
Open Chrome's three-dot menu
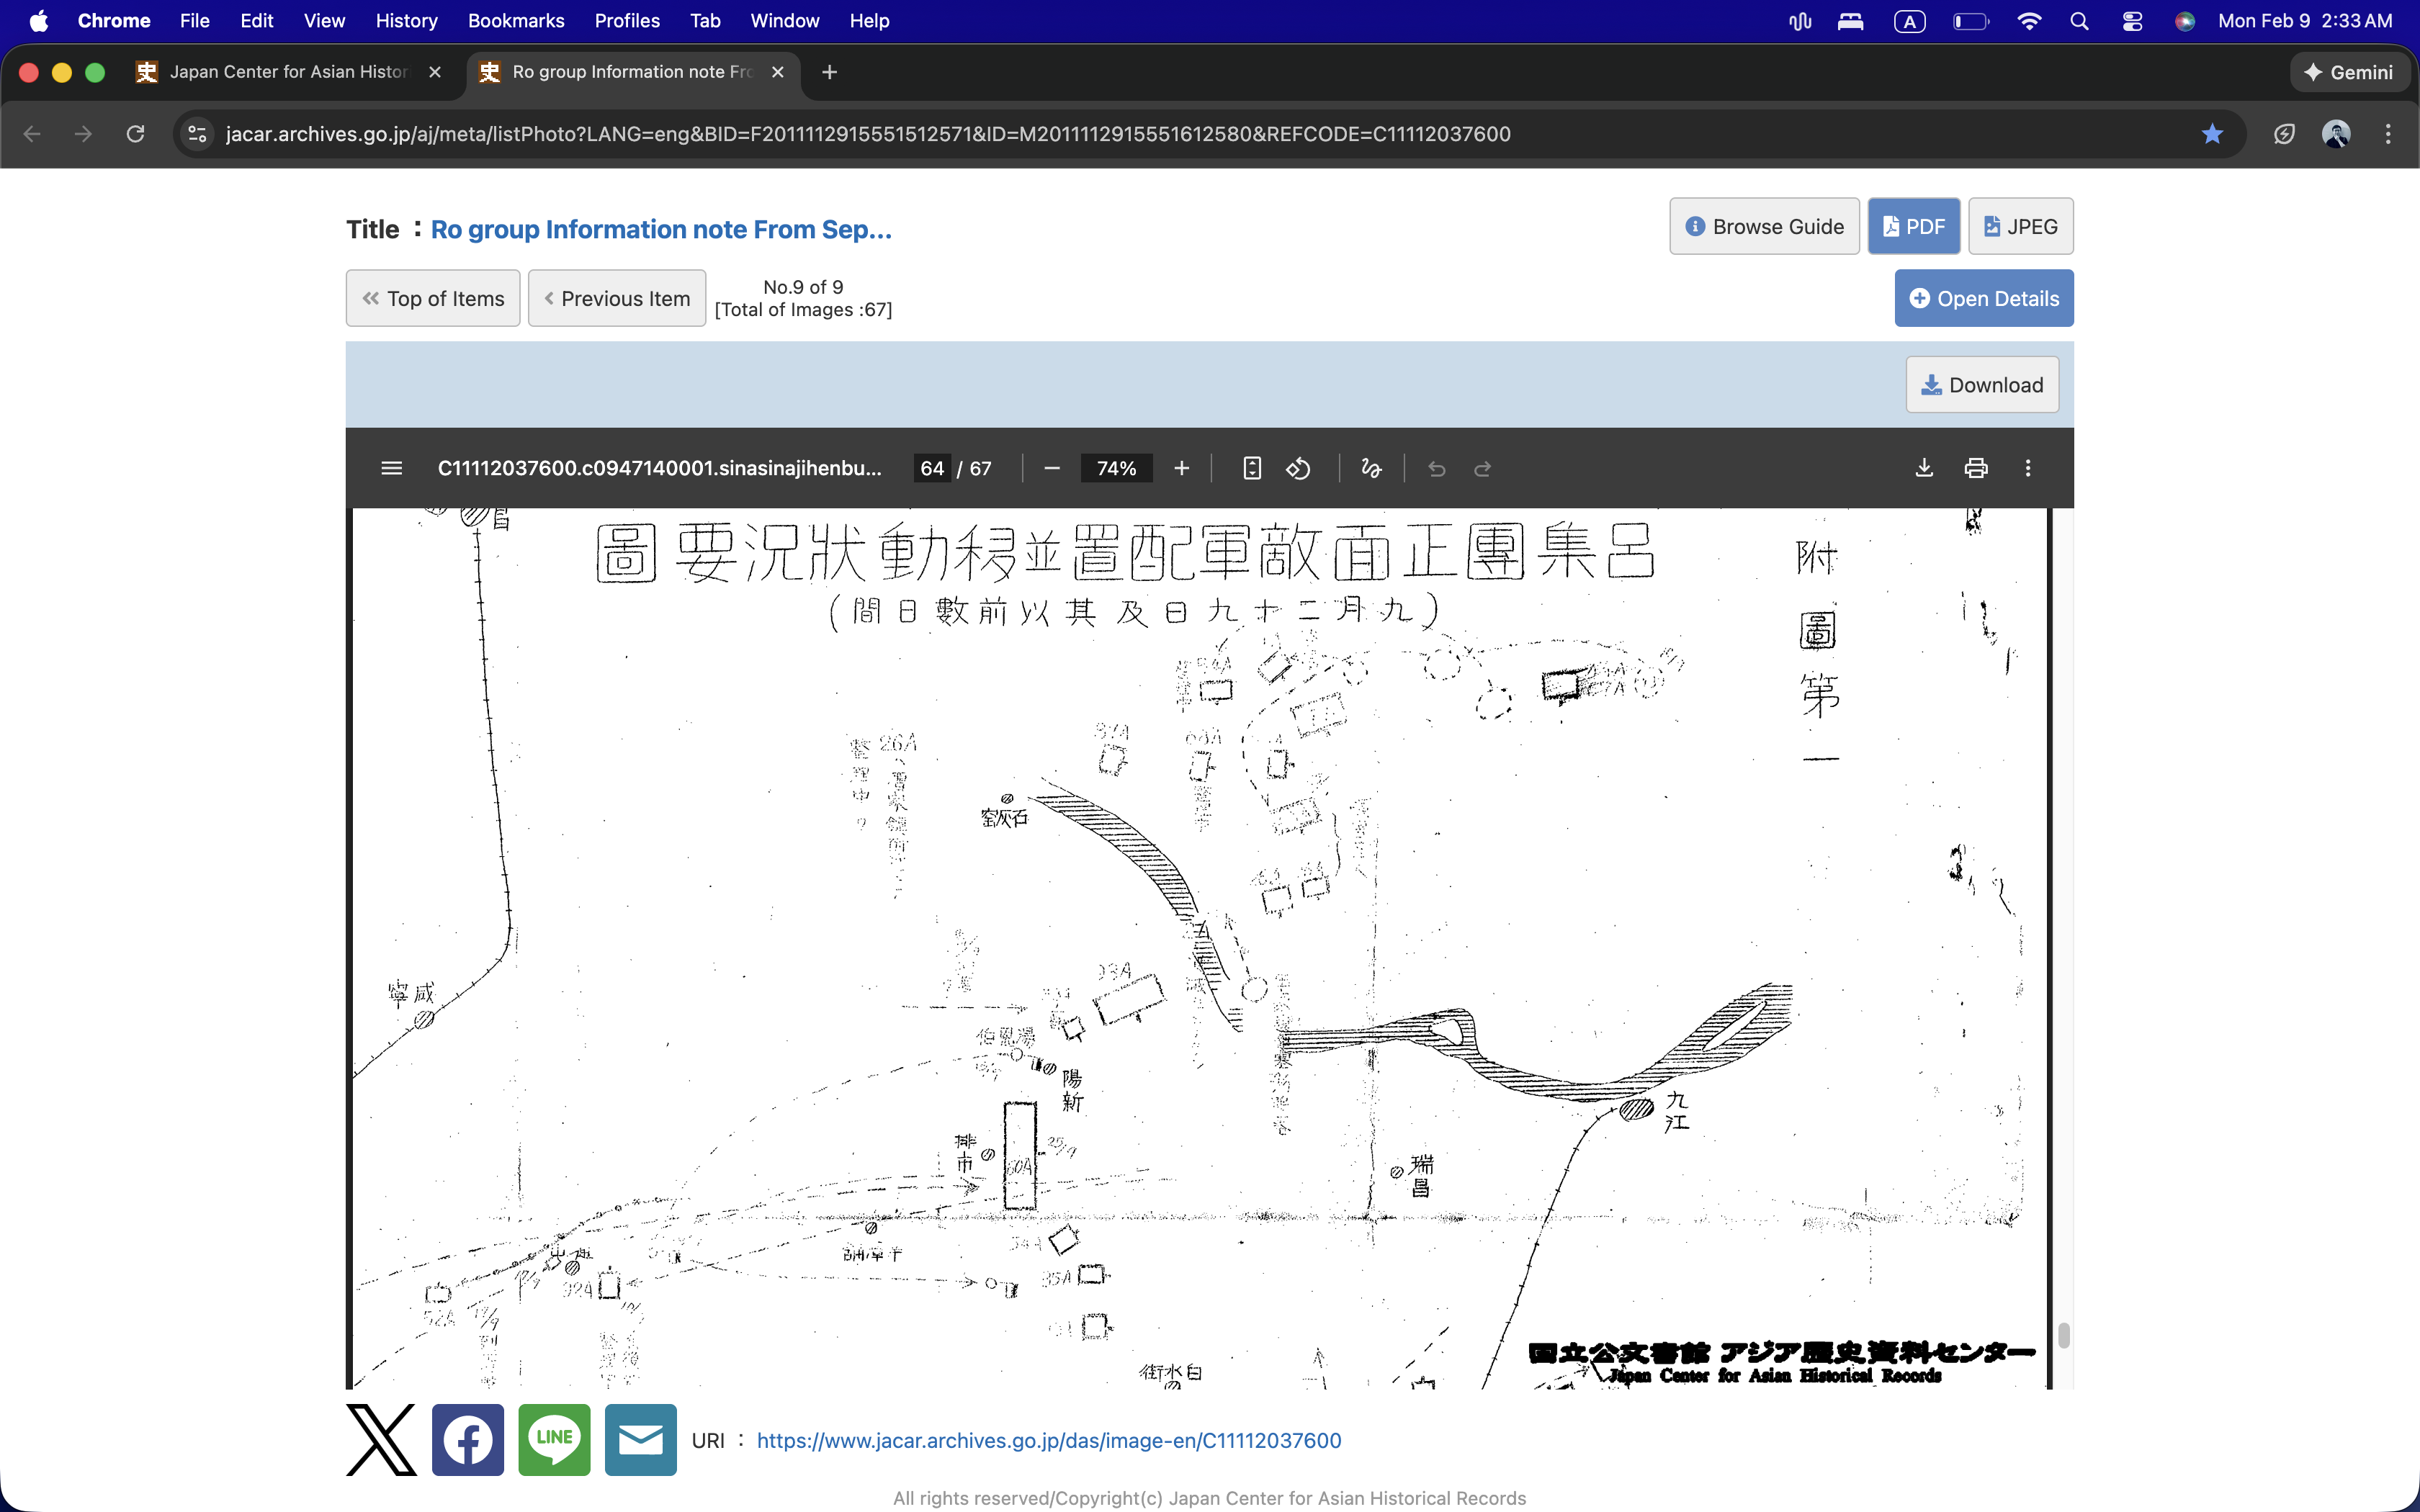[2388, 134]
